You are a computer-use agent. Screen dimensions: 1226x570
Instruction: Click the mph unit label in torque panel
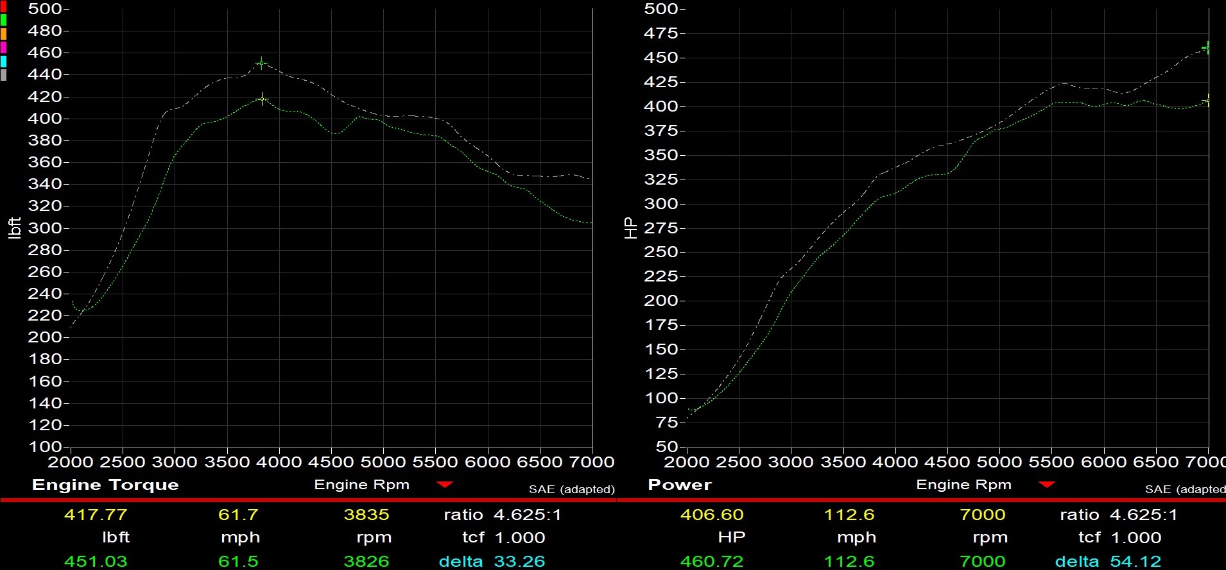240,539
